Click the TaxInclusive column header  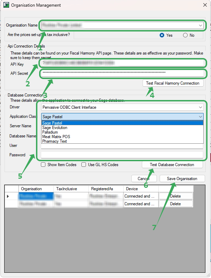point(71,189)
